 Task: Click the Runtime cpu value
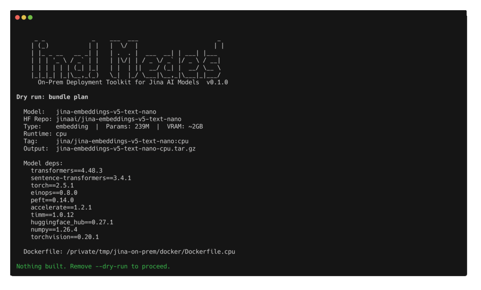coord(61,134)
